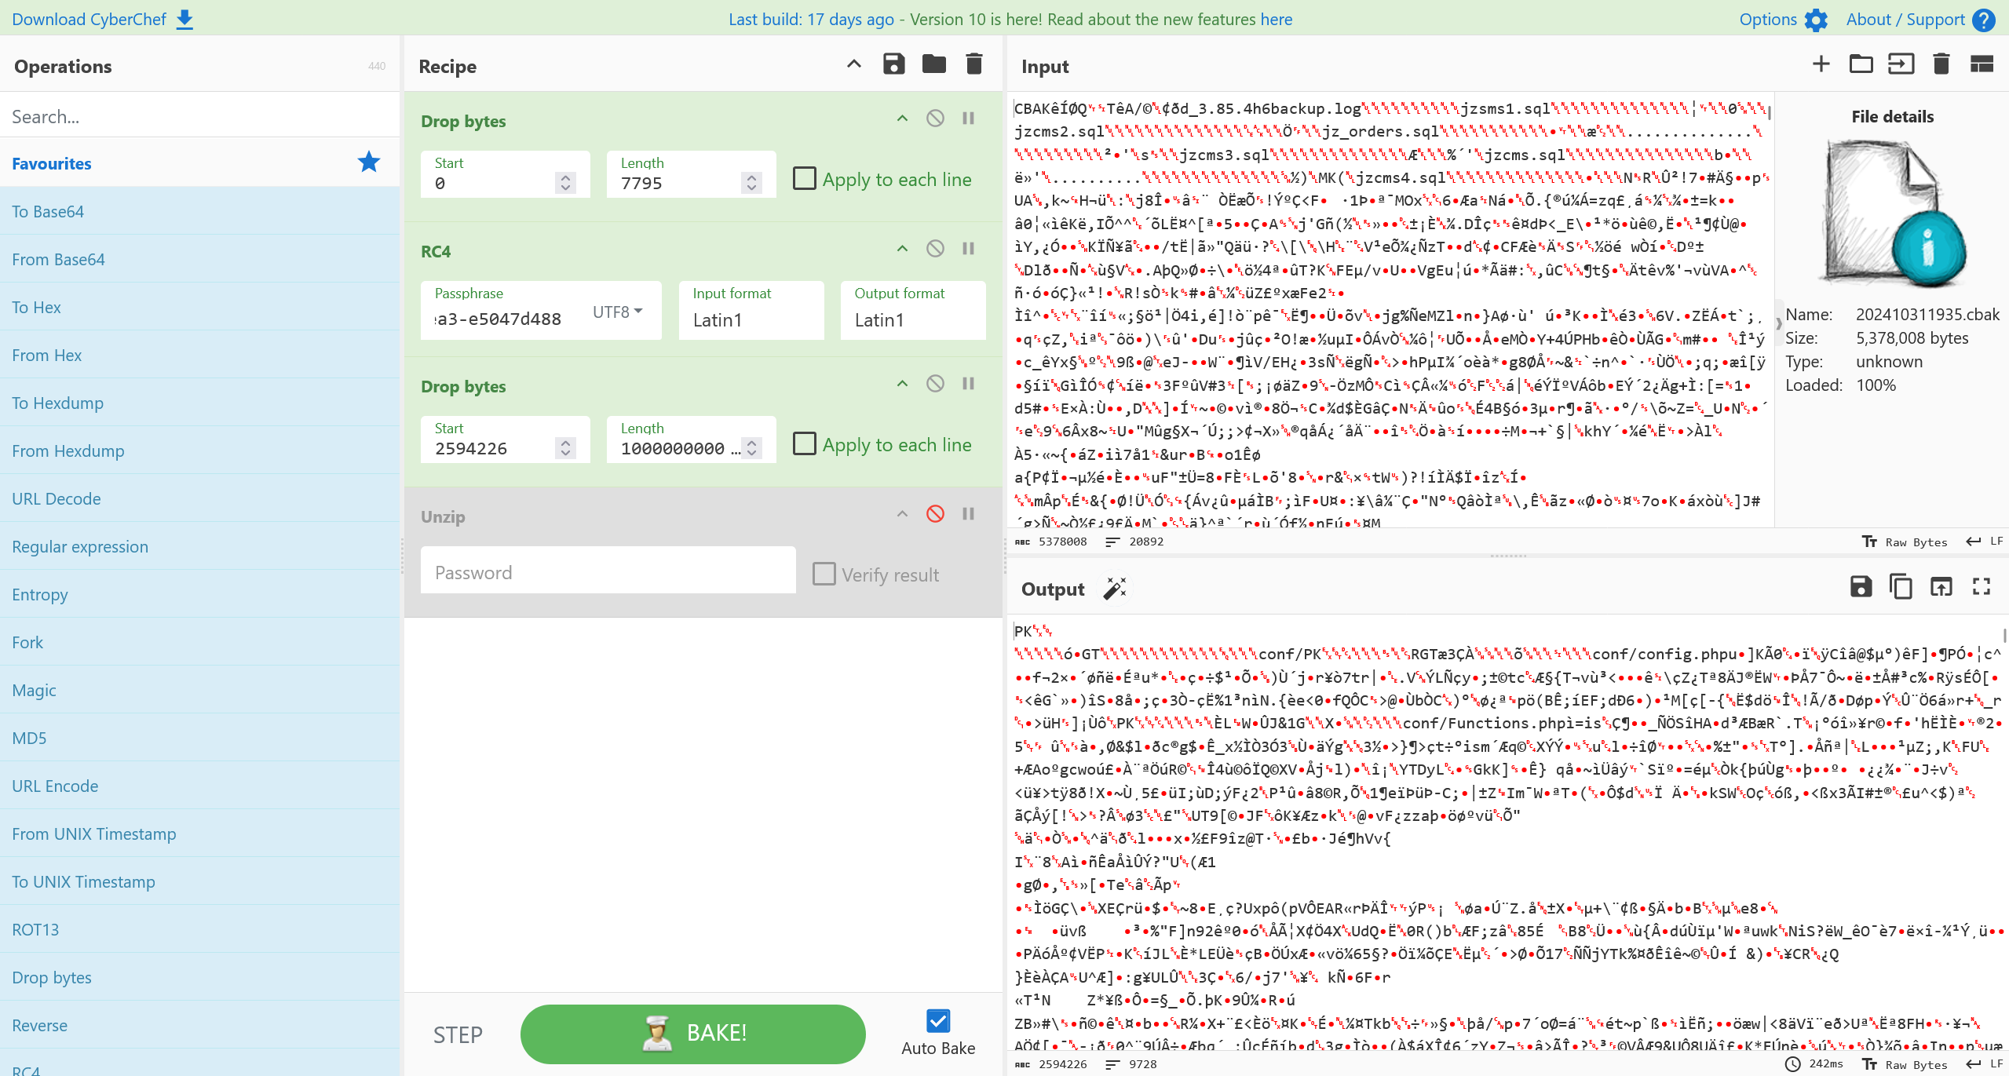Clear input and output trash icon
This screenshot has width=2009, height=1076.
(1941, 64)
